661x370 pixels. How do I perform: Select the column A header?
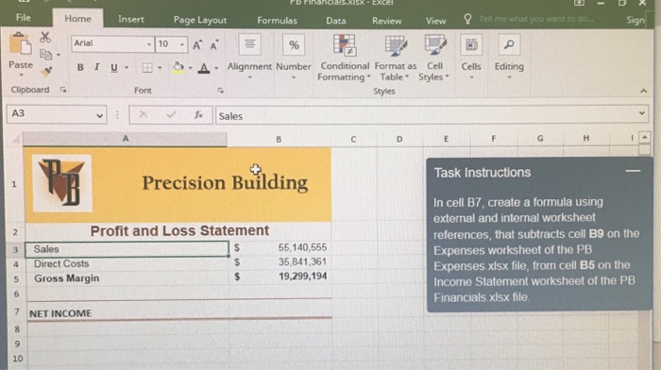point(126,139)
